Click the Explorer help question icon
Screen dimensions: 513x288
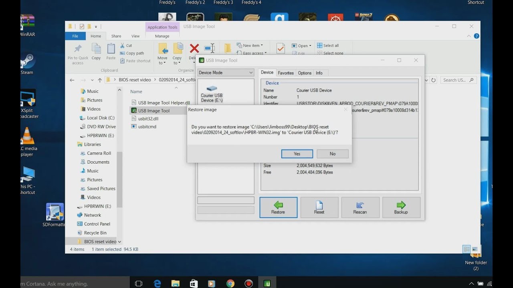tap(477, 36)
